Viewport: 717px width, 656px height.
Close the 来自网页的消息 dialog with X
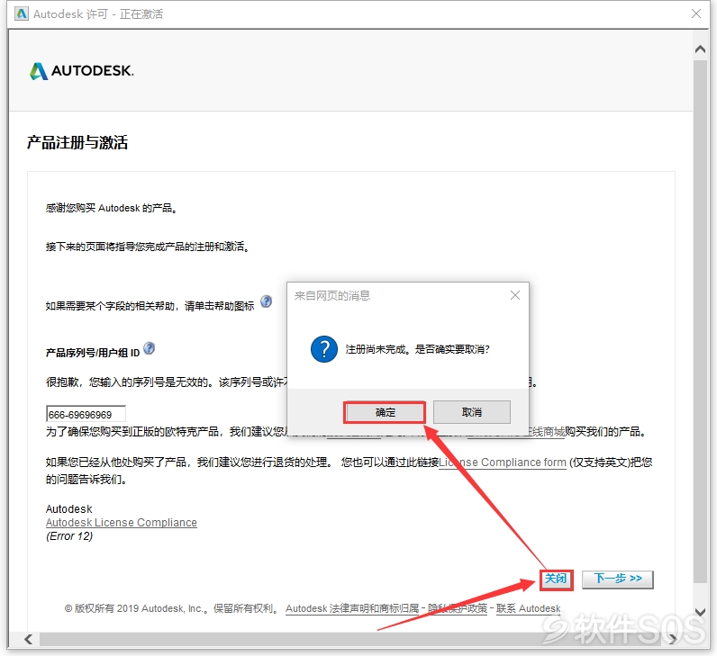click(515, 295)
